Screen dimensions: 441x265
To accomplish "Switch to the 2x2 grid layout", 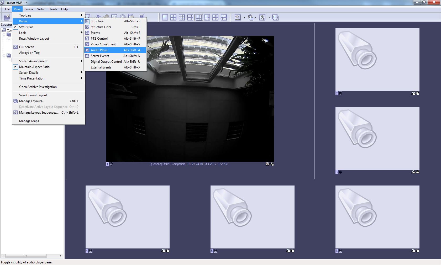I will [173, 18].
